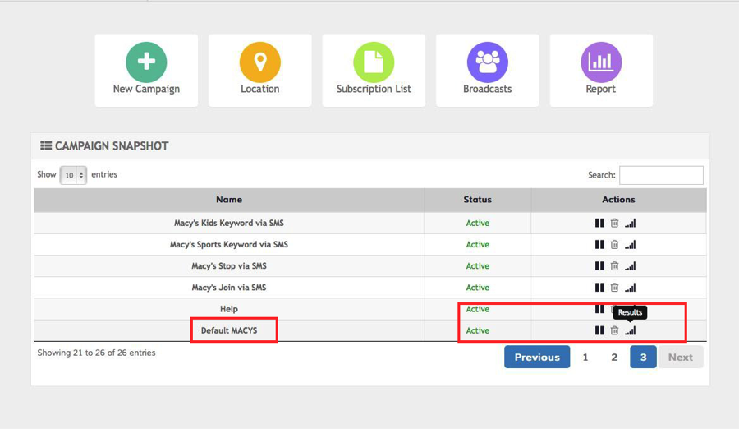Click the New Campaign plus icon
The image size is (739, 429).
click(x=146, y=62)
